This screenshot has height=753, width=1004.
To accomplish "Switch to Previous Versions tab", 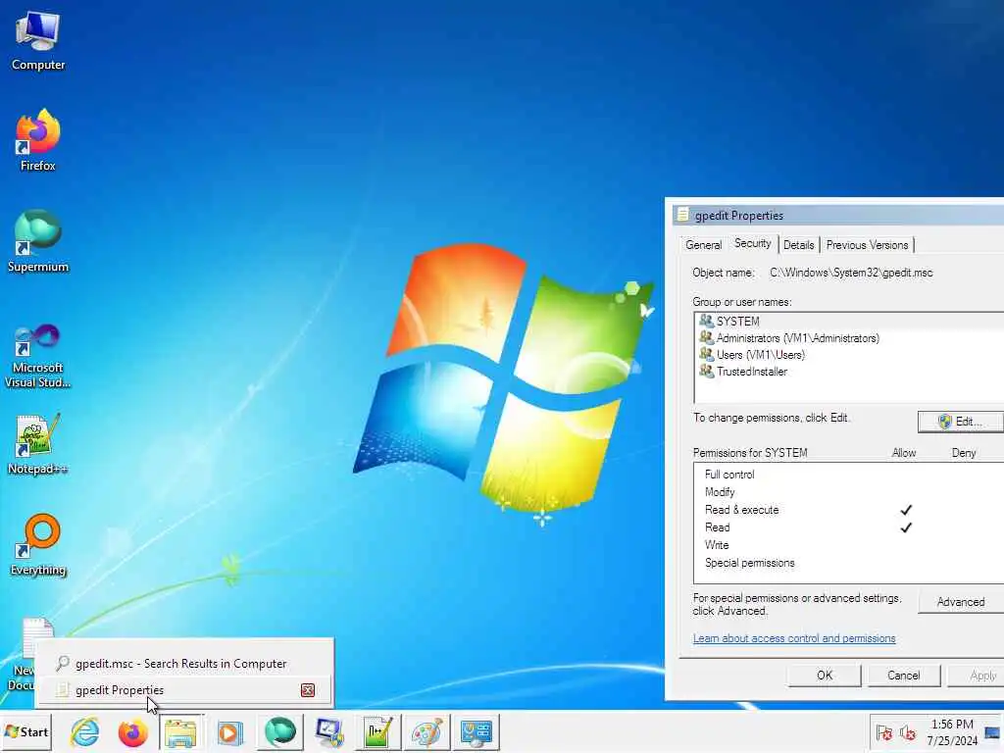I will (867, 244).
